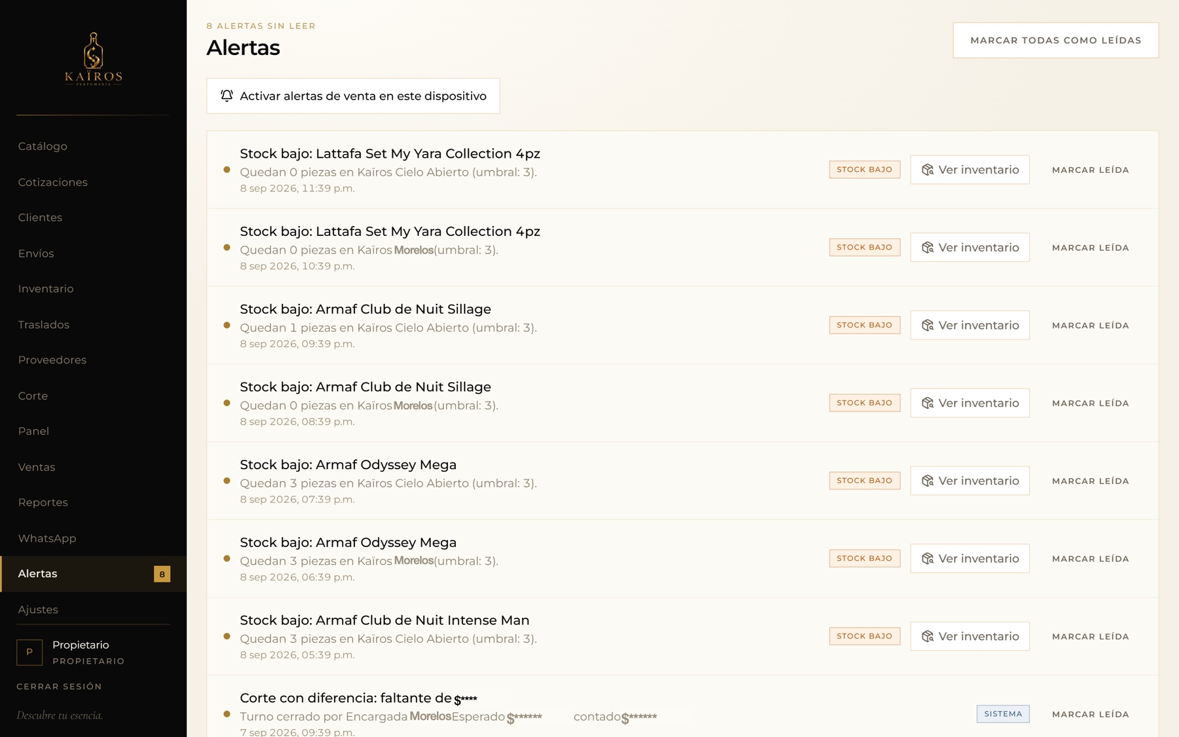
Task: View inventory for Club de Nuit Intense Man
Action: point(970,636)
